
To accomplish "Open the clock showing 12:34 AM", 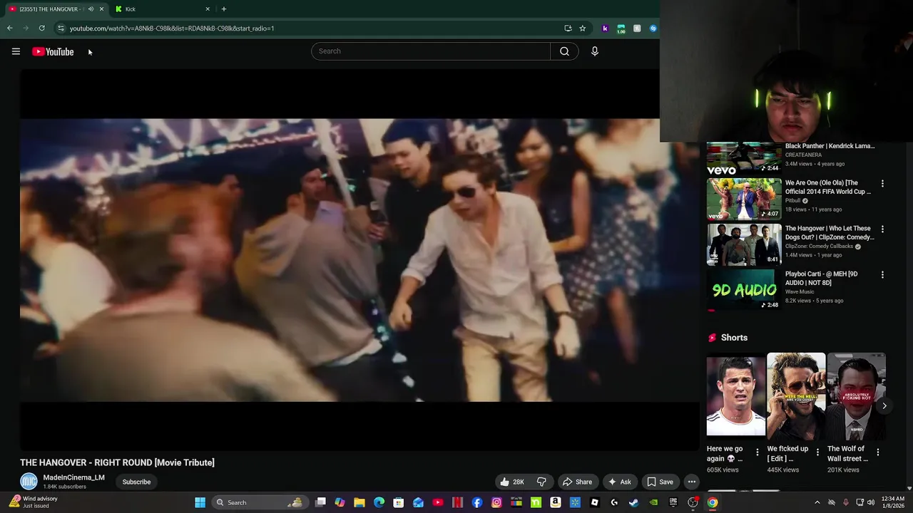I will click(893, 502).
